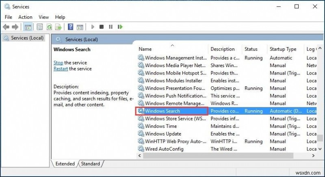Open the Help toolbar icon
Image resolution: width=325 pixels, height=177 pixels.
point(70,27)
